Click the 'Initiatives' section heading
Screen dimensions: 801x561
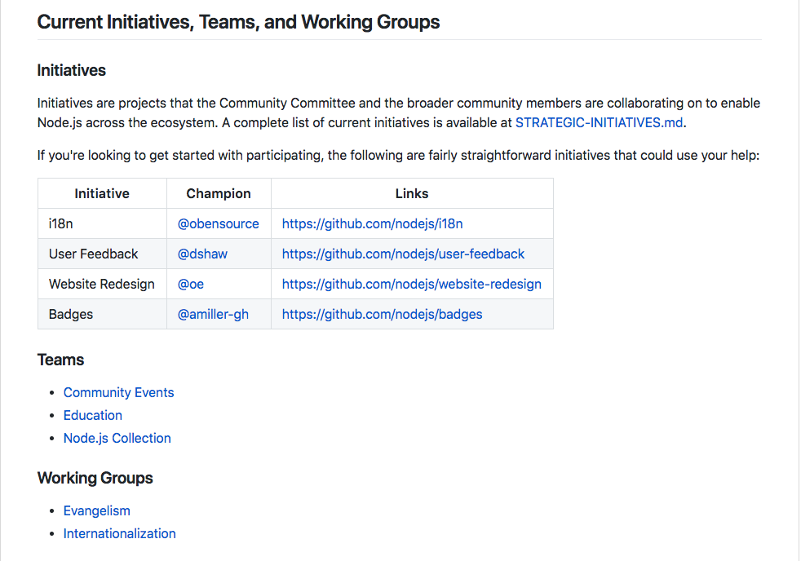tap(72, 70)
